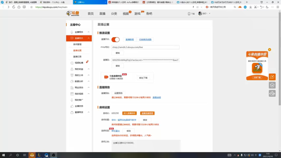Collapse the first sidebar section chevron
Screen dimensions: 281x158
tap(89, 32)
